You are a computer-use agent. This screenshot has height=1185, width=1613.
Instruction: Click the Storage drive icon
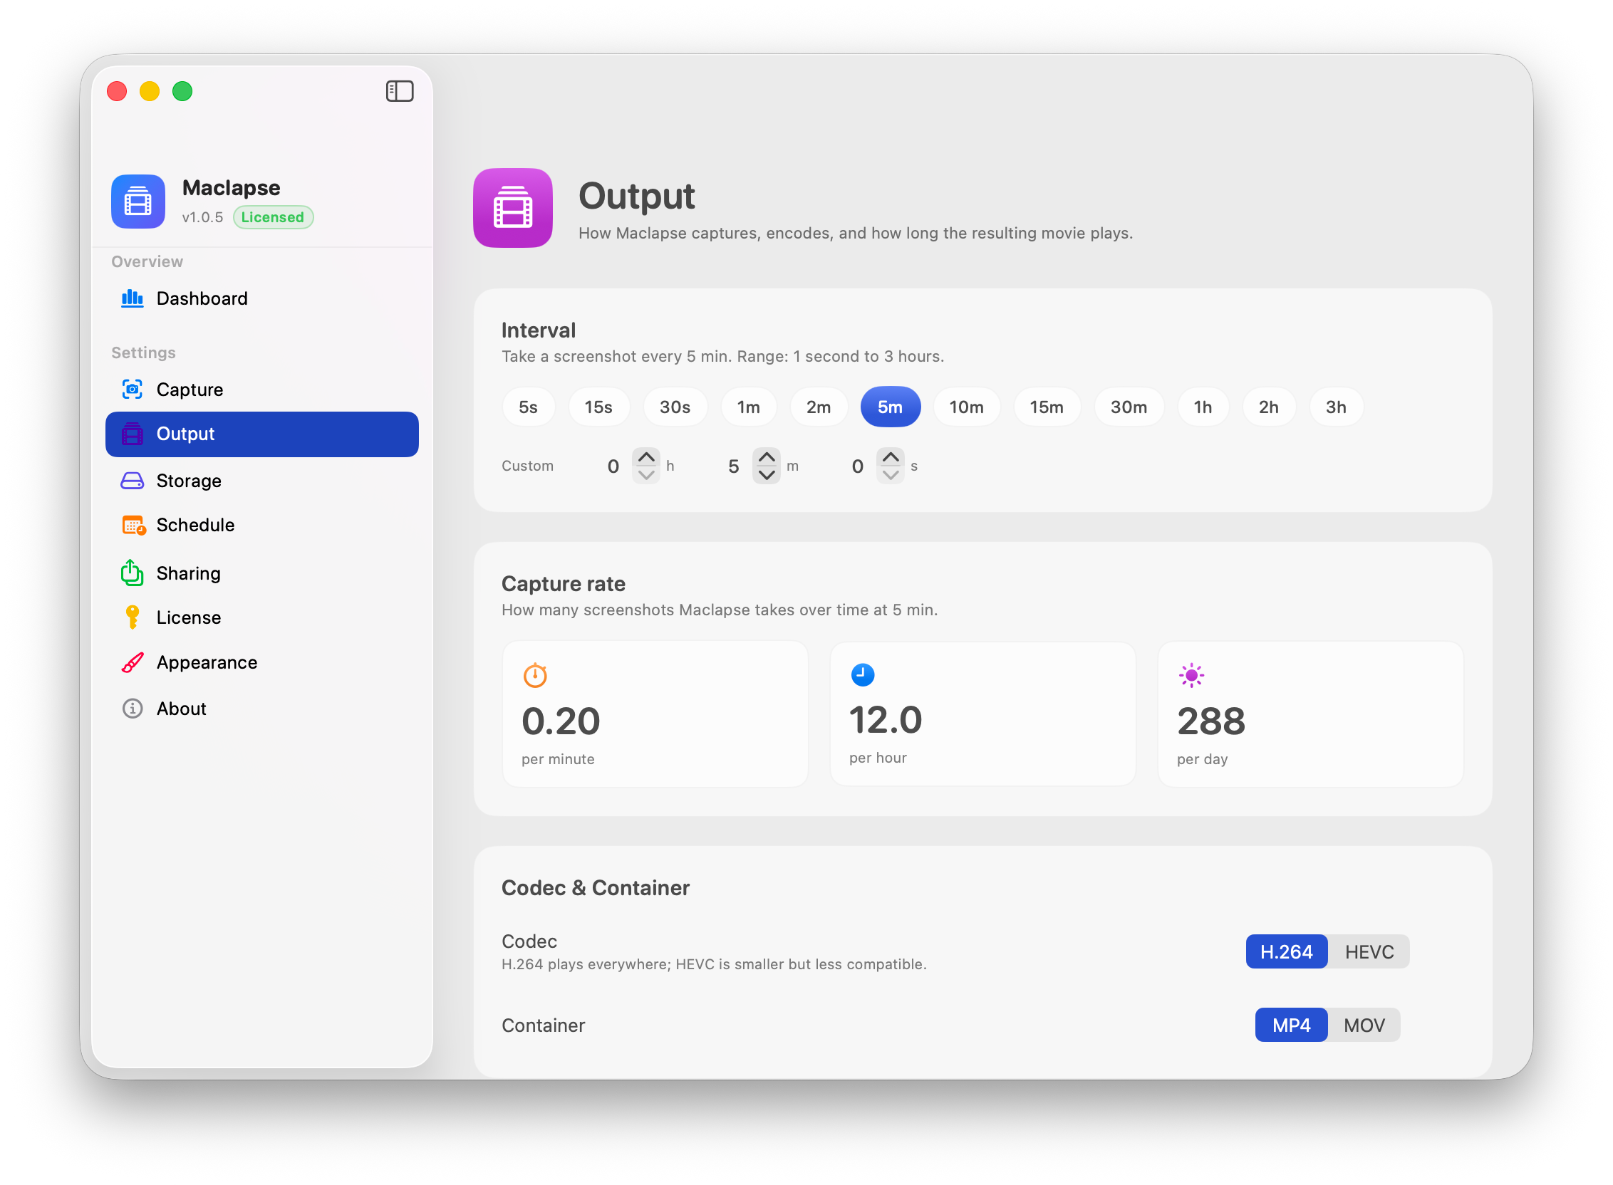132,481
